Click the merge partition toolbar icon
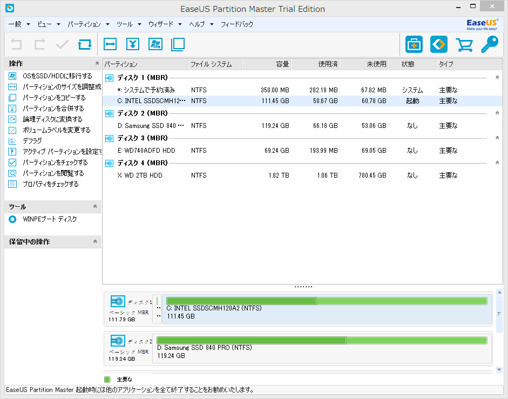 point(133,44)
